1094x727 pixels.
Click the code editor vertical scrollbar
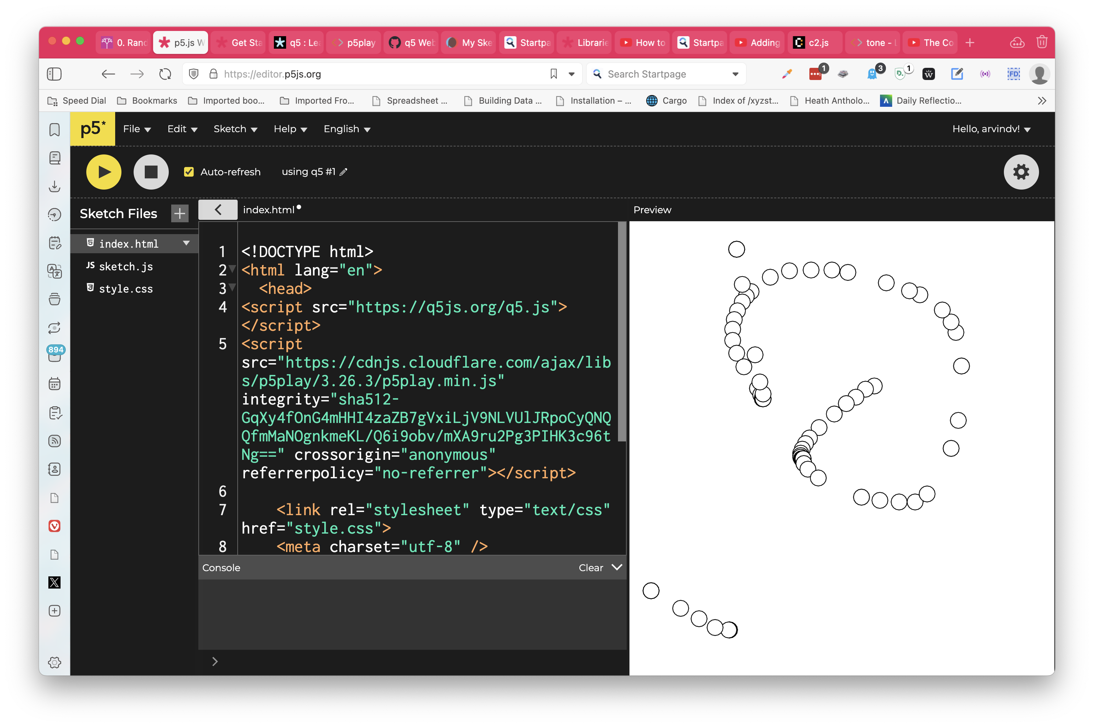(622, 331)
